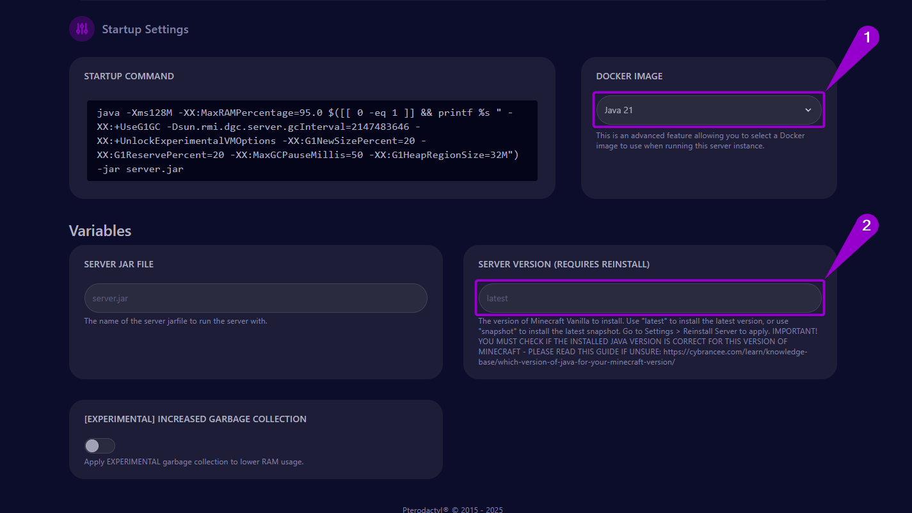Click the garbage collection description text

(x=193, y=461)
